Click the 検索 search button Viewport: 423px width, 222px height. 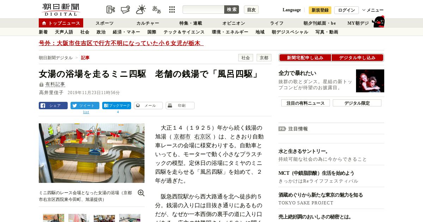point(232,10)
